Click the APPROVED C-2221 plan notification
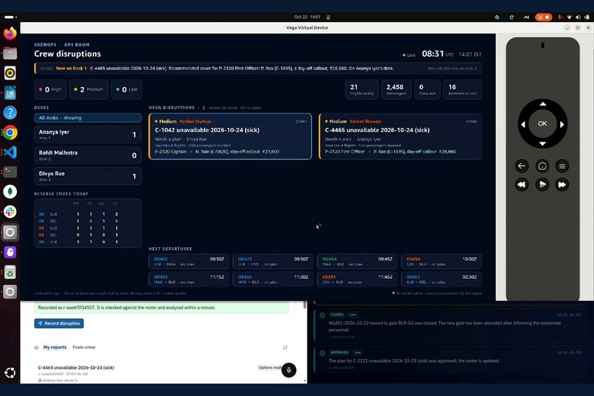 coord(450,360)
